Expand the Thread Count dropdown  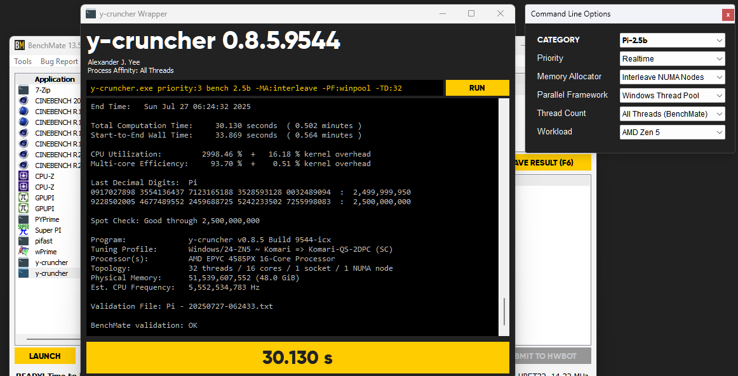click(673, 114)
